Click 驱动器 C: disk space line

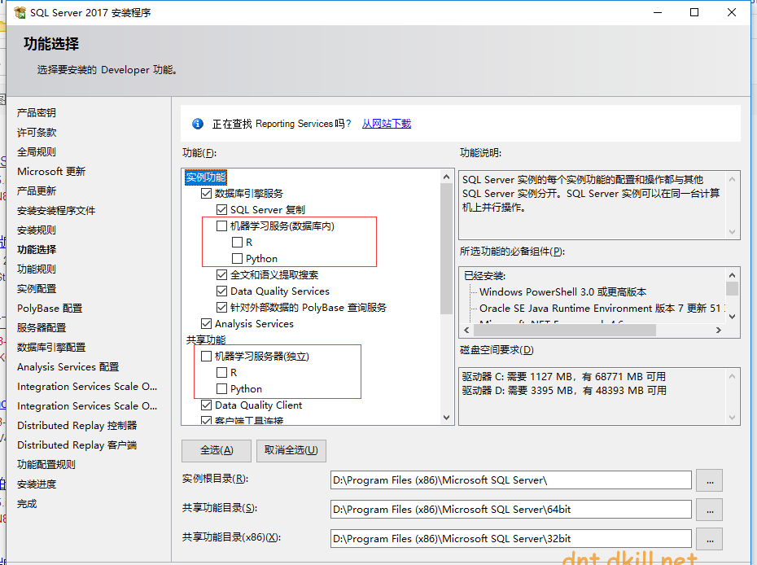[564, 377]
